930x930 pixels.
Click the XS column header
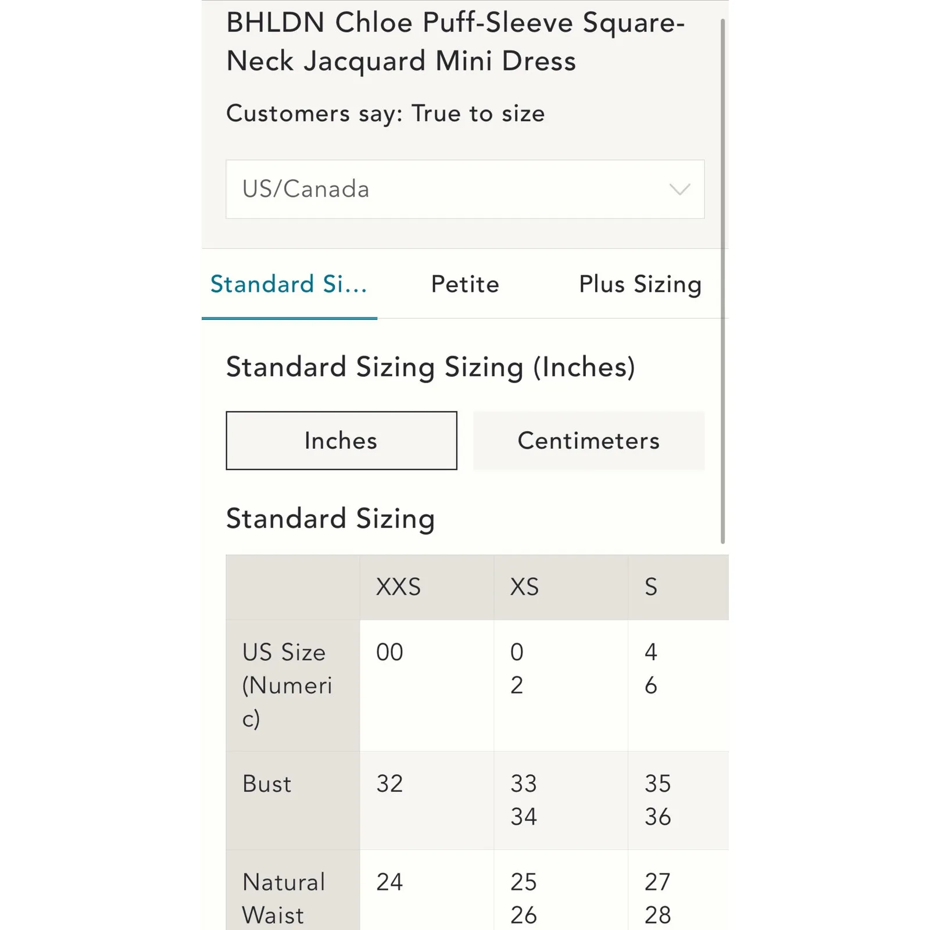(524, 587)
